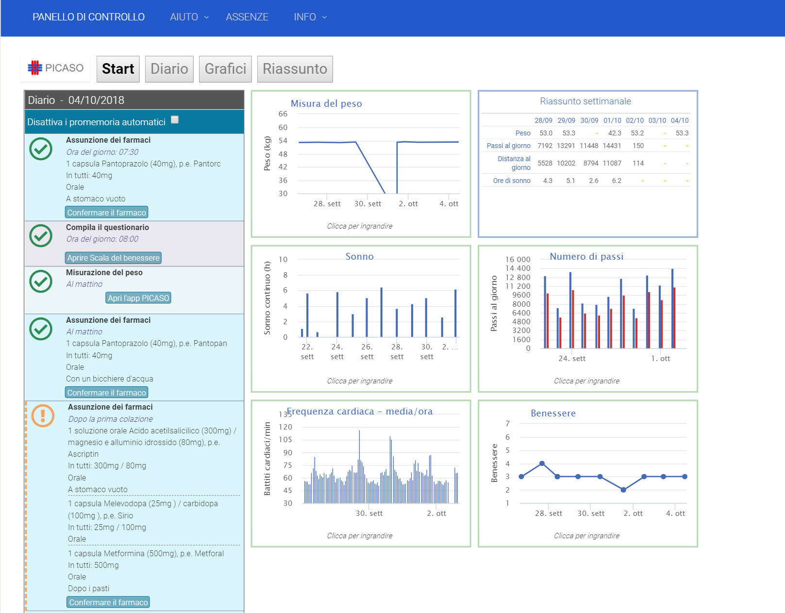Click distance value 11087 in summary
Screen dimensions: 785x613
(612, 163)
